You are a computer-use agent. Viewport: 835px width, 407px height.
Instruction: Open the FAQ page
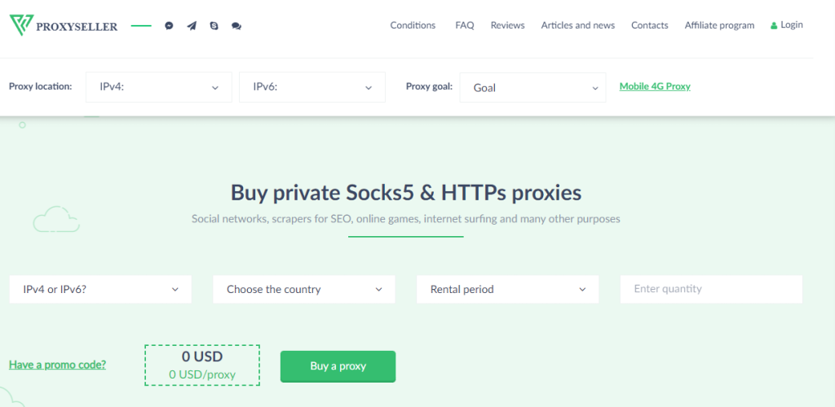465,25
